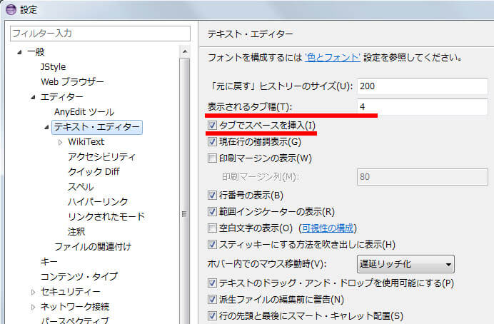Select AnyEdit ツール in the tree
494x324 pixels.
click(84, 112)
